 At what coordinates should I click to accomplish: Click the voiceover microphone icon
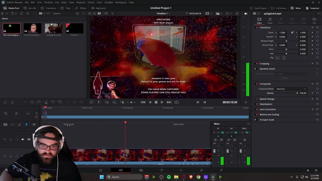[99, 102]
